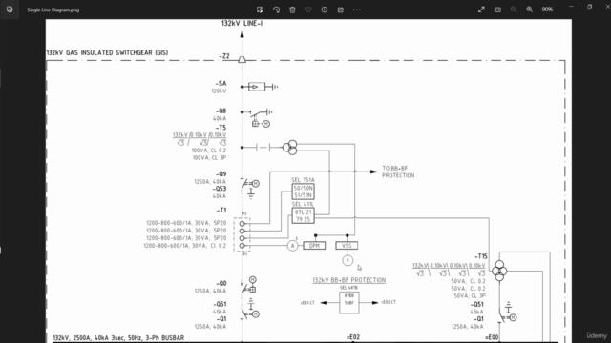Click the 132kV GAS INSULATED SWITCHGEAR (GIS) heading

click(107, 53)
